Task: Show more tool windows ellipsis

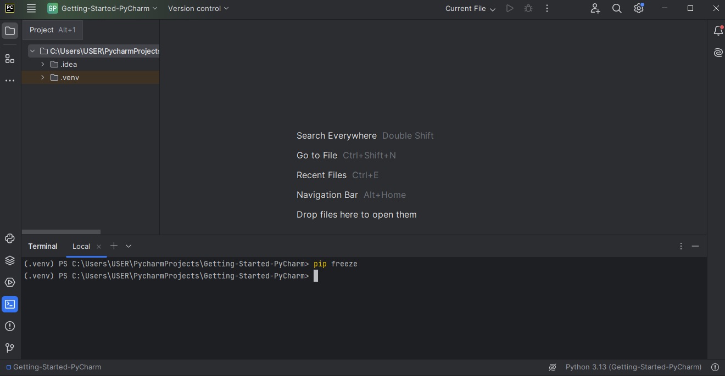Action: (10, 81)
